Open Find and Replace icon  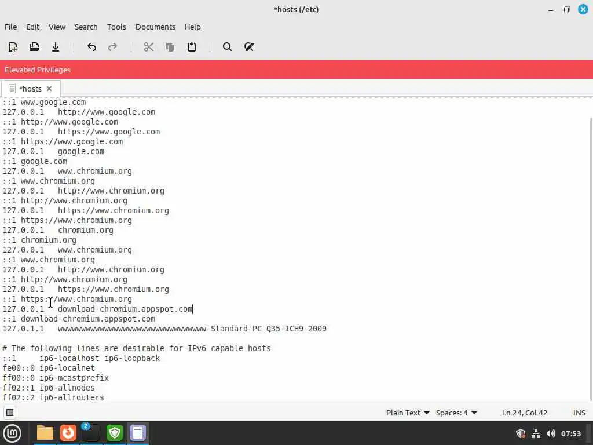click(249, 47)
